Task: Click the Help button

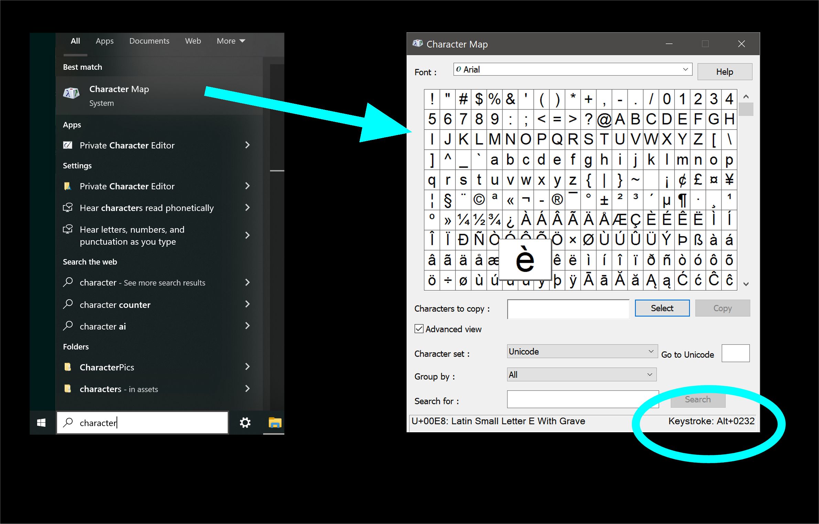Action: [724, 72]
